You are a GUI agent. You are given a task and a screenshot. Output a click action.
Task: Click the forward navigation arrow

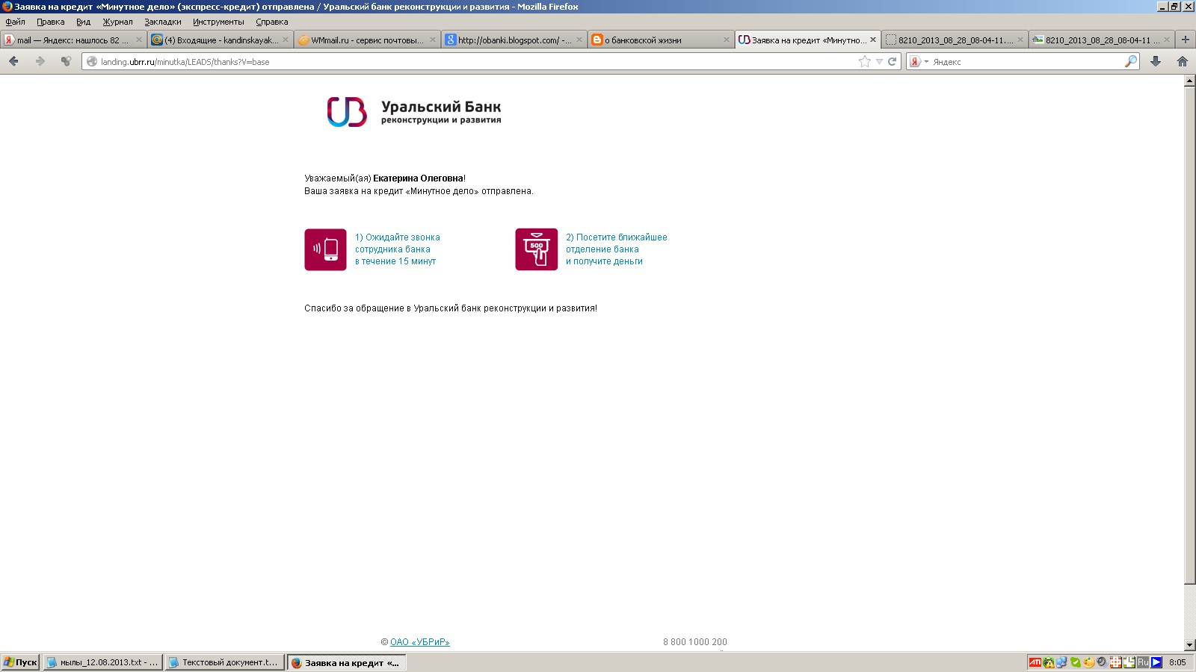pos(40,61)
